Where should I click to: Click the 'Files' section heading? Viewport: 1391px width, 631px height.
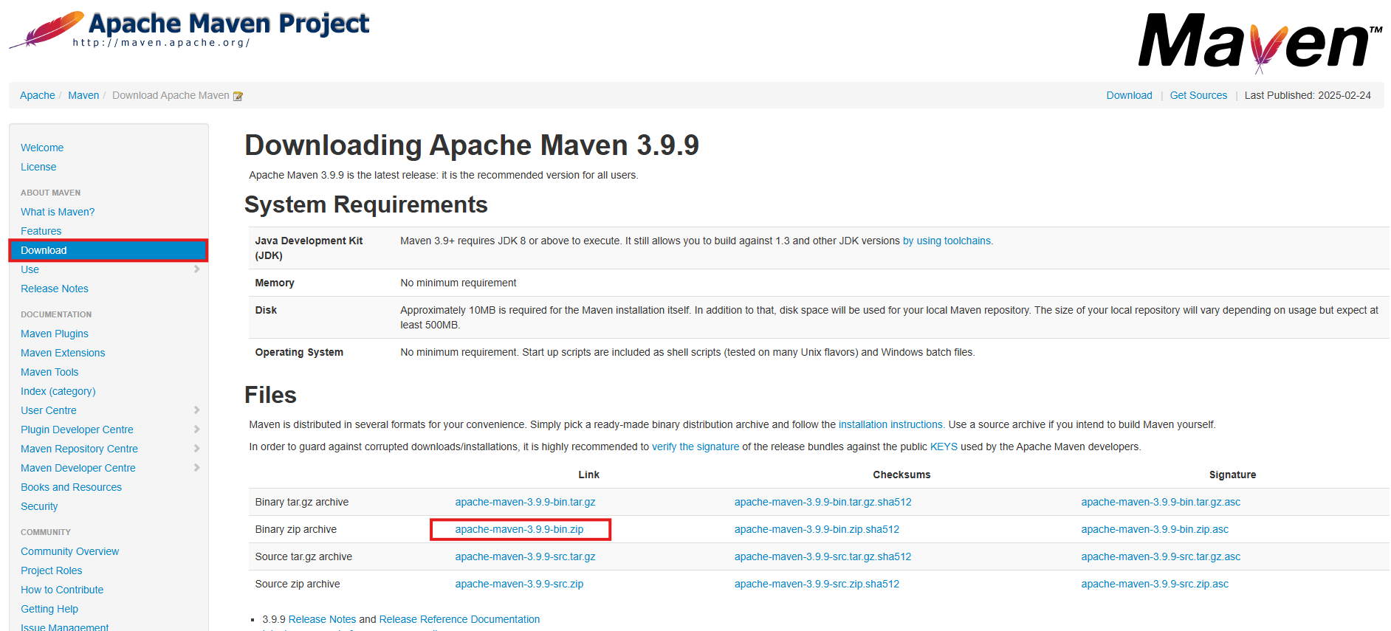(x=270, y=395)
